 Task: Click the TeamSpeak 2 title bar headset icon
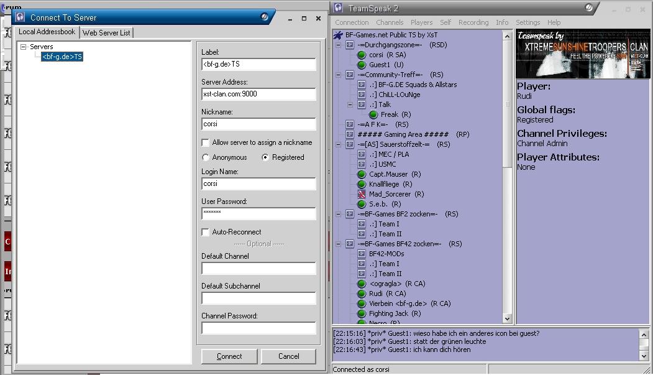click(x=338, y=8)
